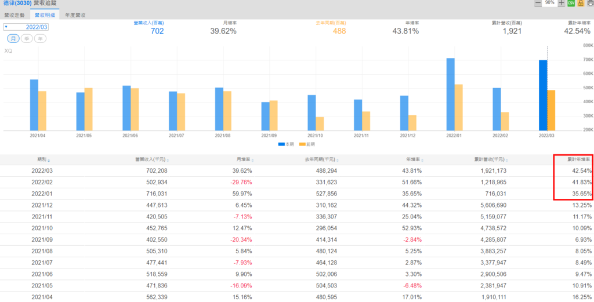Export data using the CSV icon
The image size is (594, 302).
tap(571, 3)
